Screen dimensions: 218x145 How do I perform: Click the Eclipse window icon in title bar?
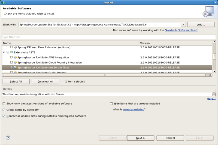3,2
